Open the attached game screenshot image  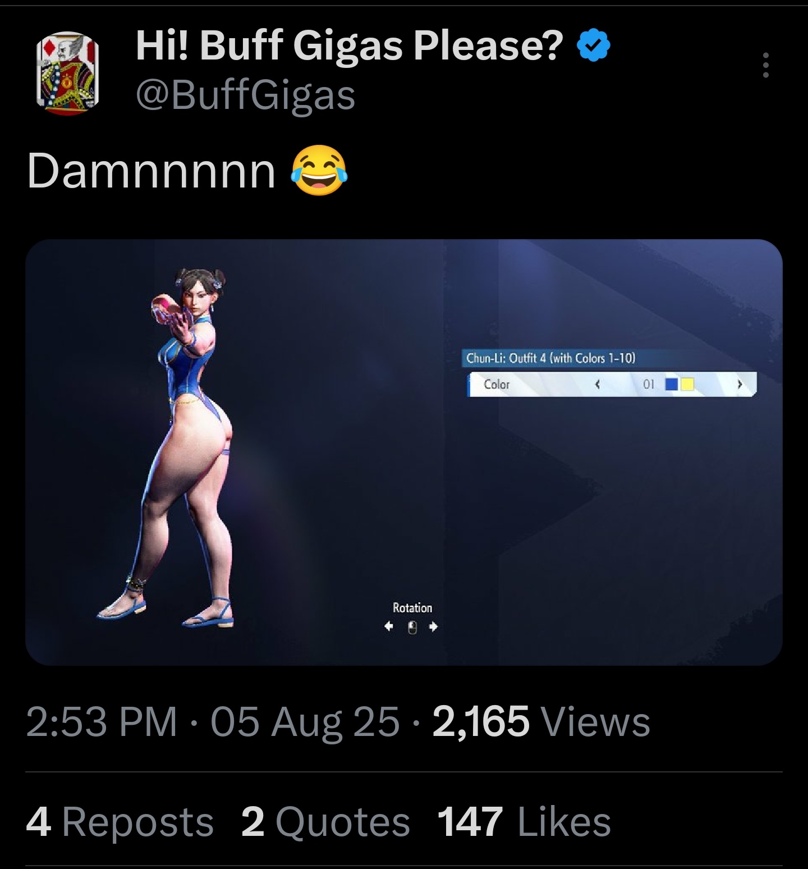[x=404, y=452]
